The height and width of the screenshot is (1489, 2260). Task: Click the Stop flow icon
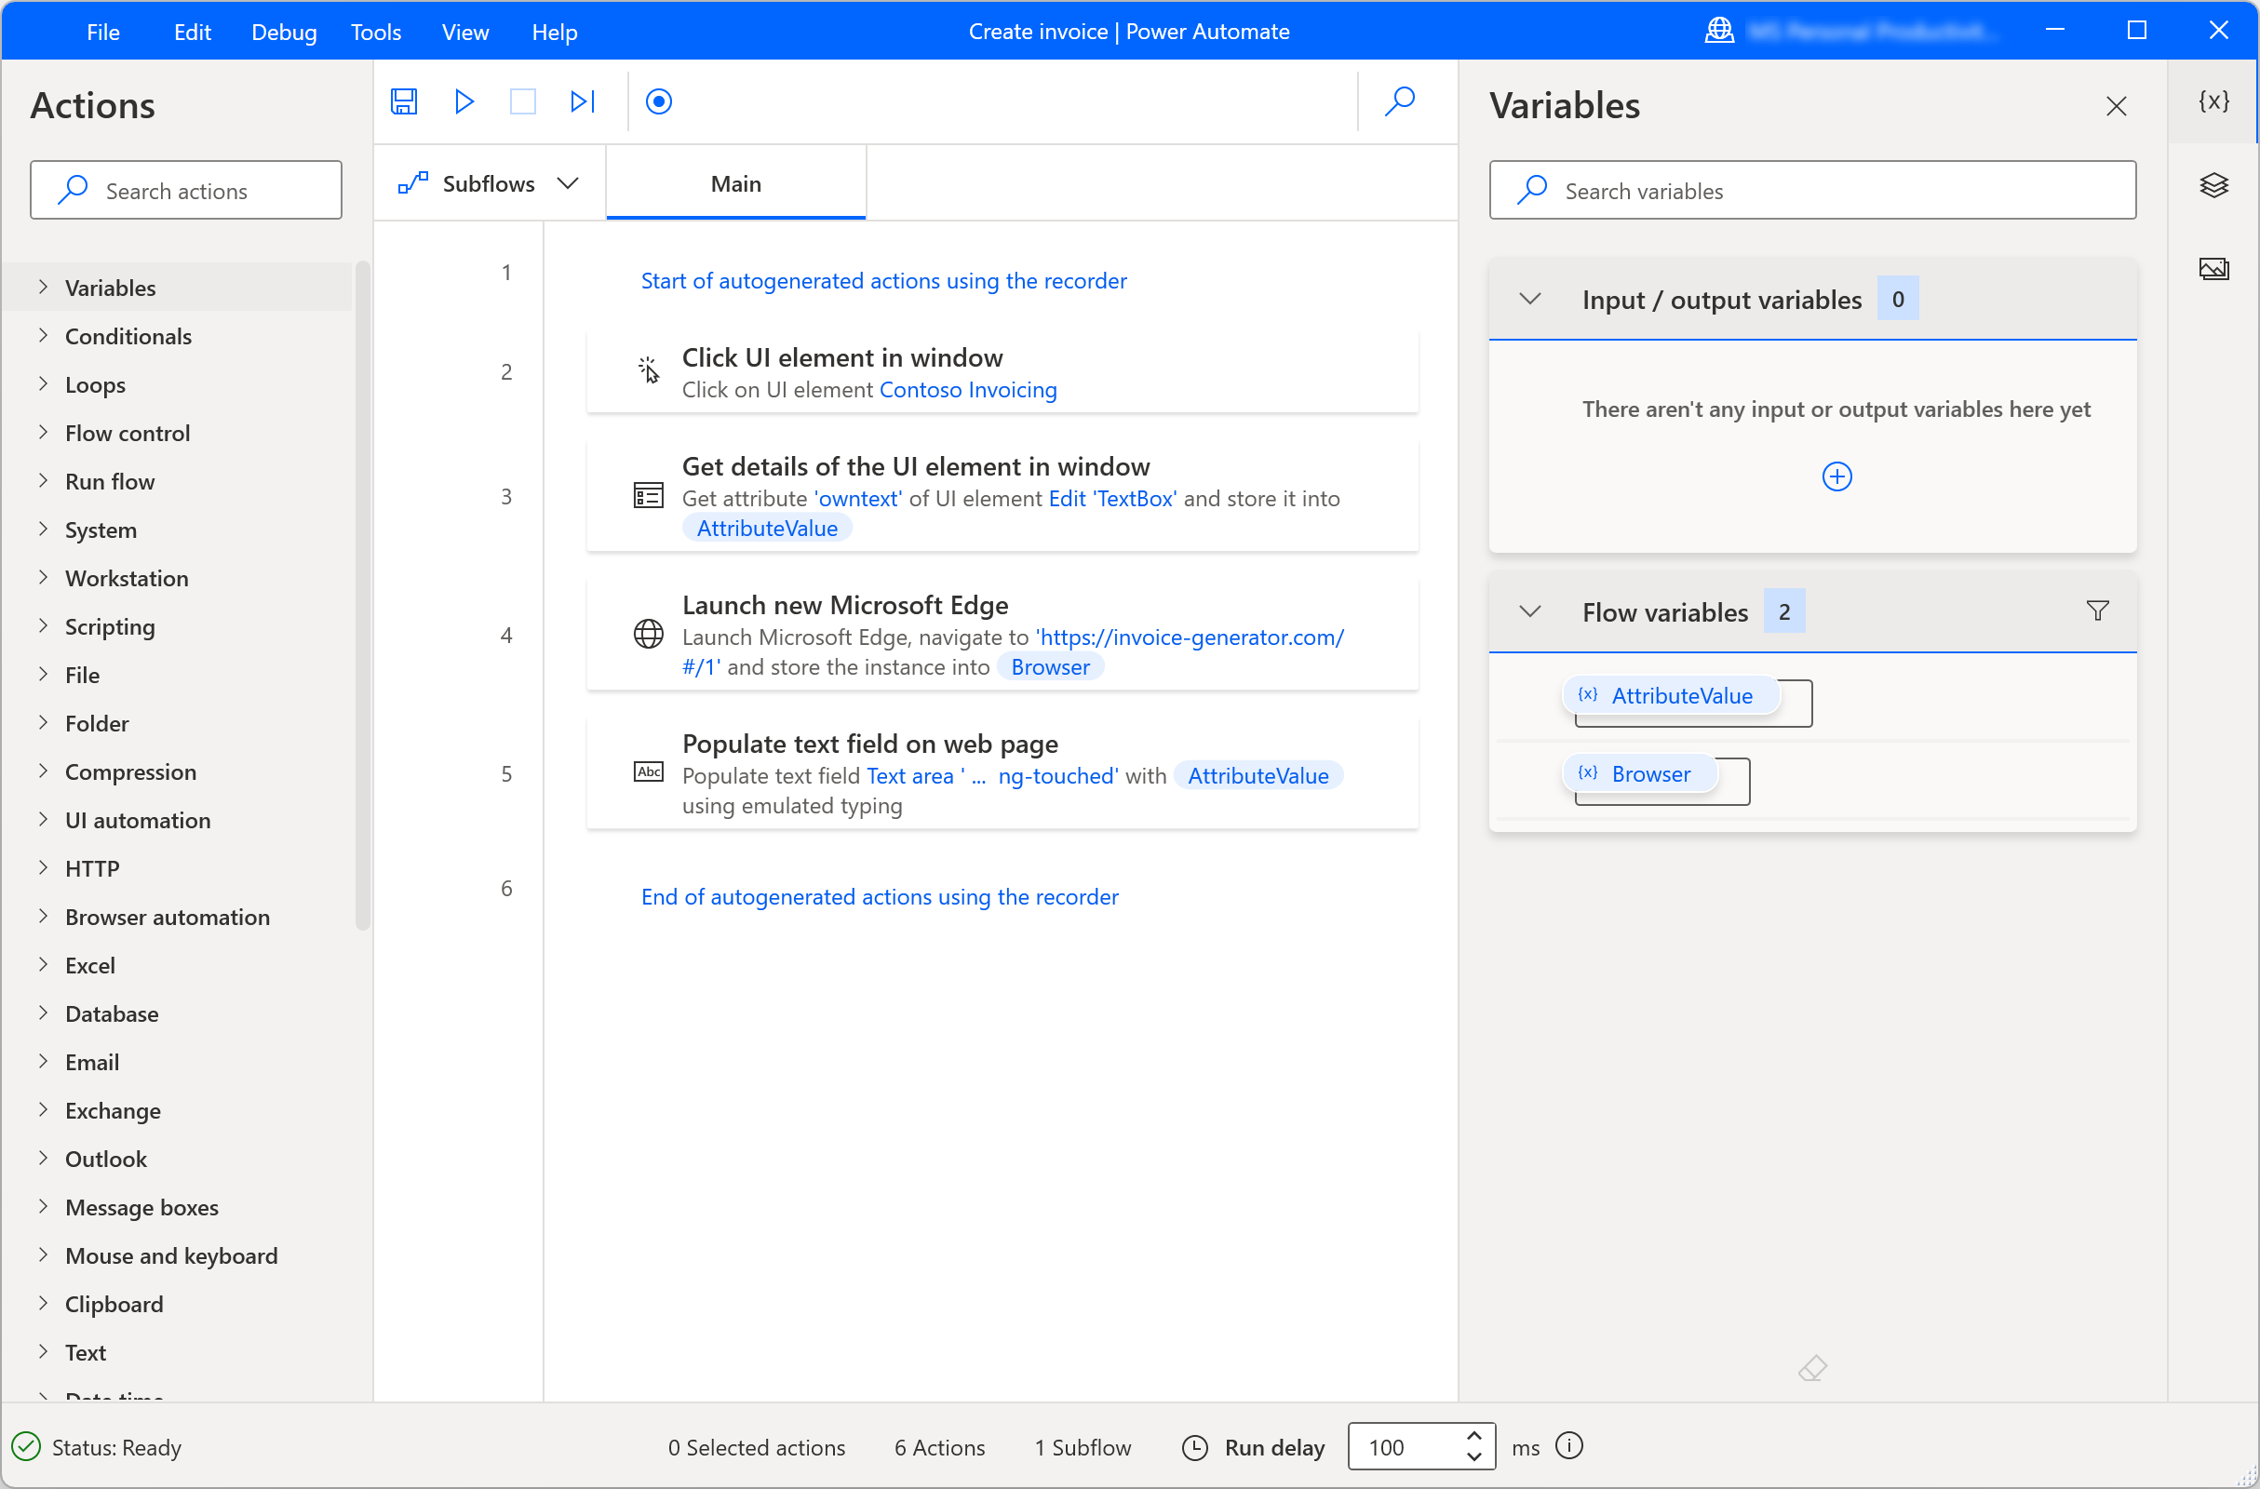pyautogui.click(x=522, y=103)
